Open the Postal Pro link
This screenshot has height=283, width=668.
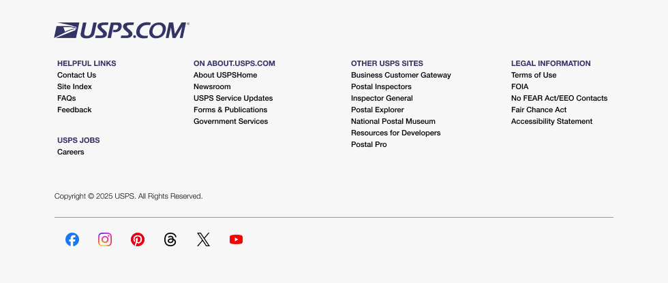(369, 144)
